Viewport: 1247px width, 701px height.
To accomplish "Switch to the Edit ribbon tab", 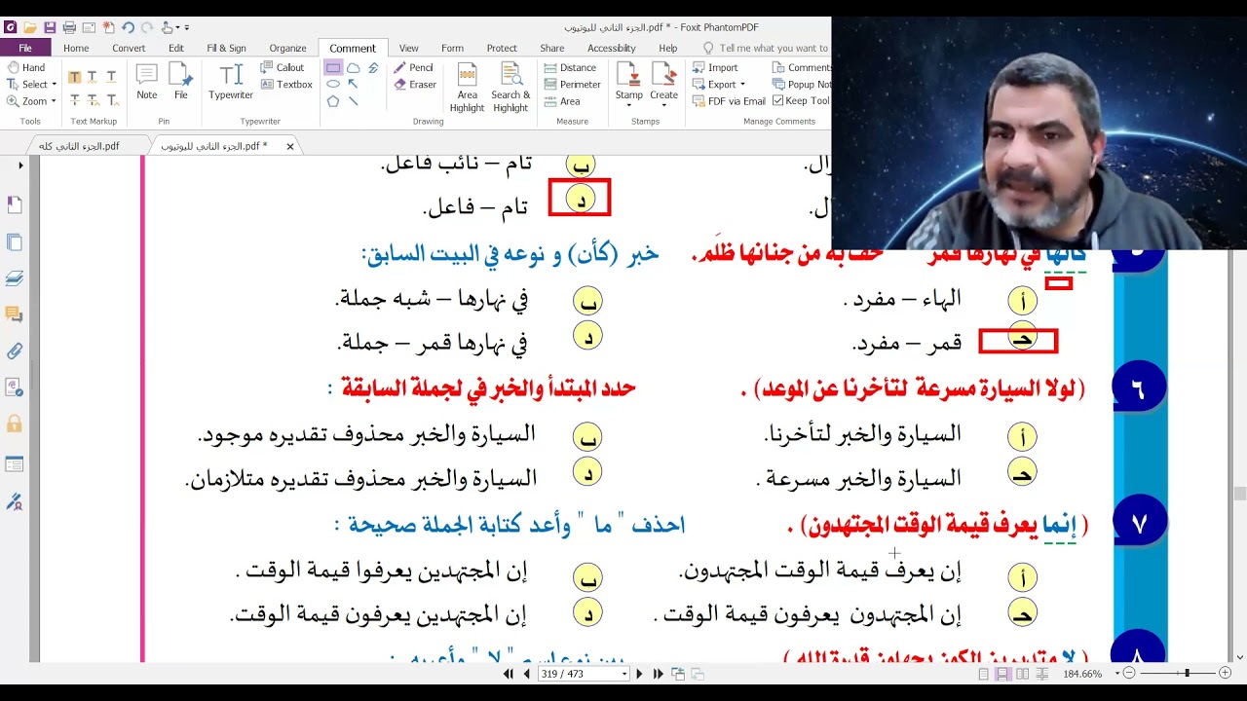I will pos(176,48).
